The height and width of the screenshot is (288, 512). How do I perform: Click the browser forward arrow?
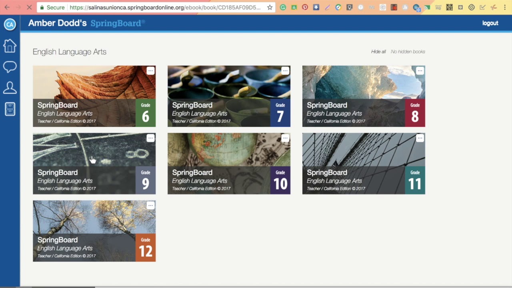pyautogui.click(x=18, y=7)
